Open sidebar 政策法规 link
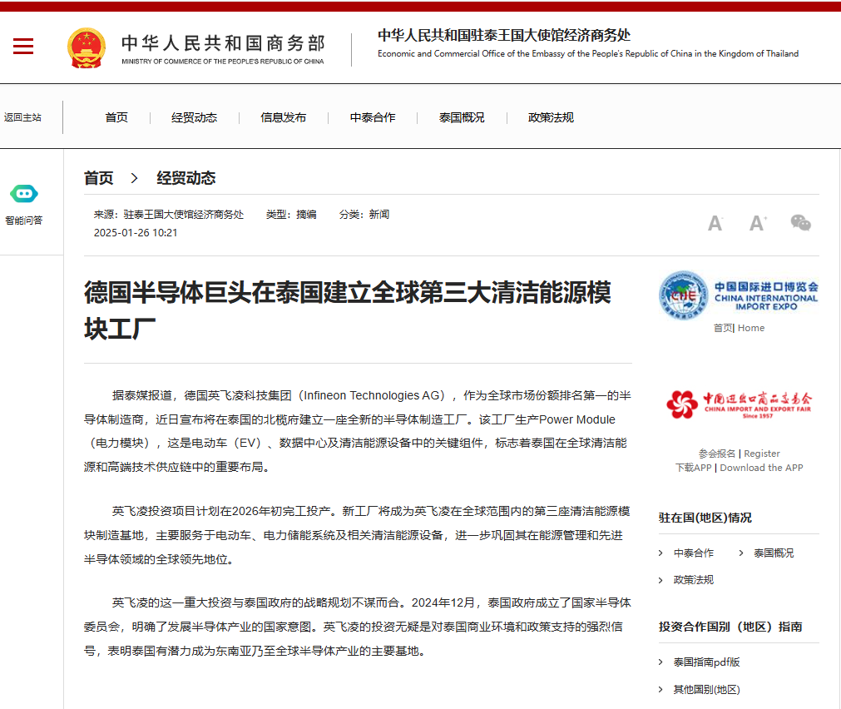Image resolution: width=841 pixels, height=709 pixels. (x=694, y=580)
